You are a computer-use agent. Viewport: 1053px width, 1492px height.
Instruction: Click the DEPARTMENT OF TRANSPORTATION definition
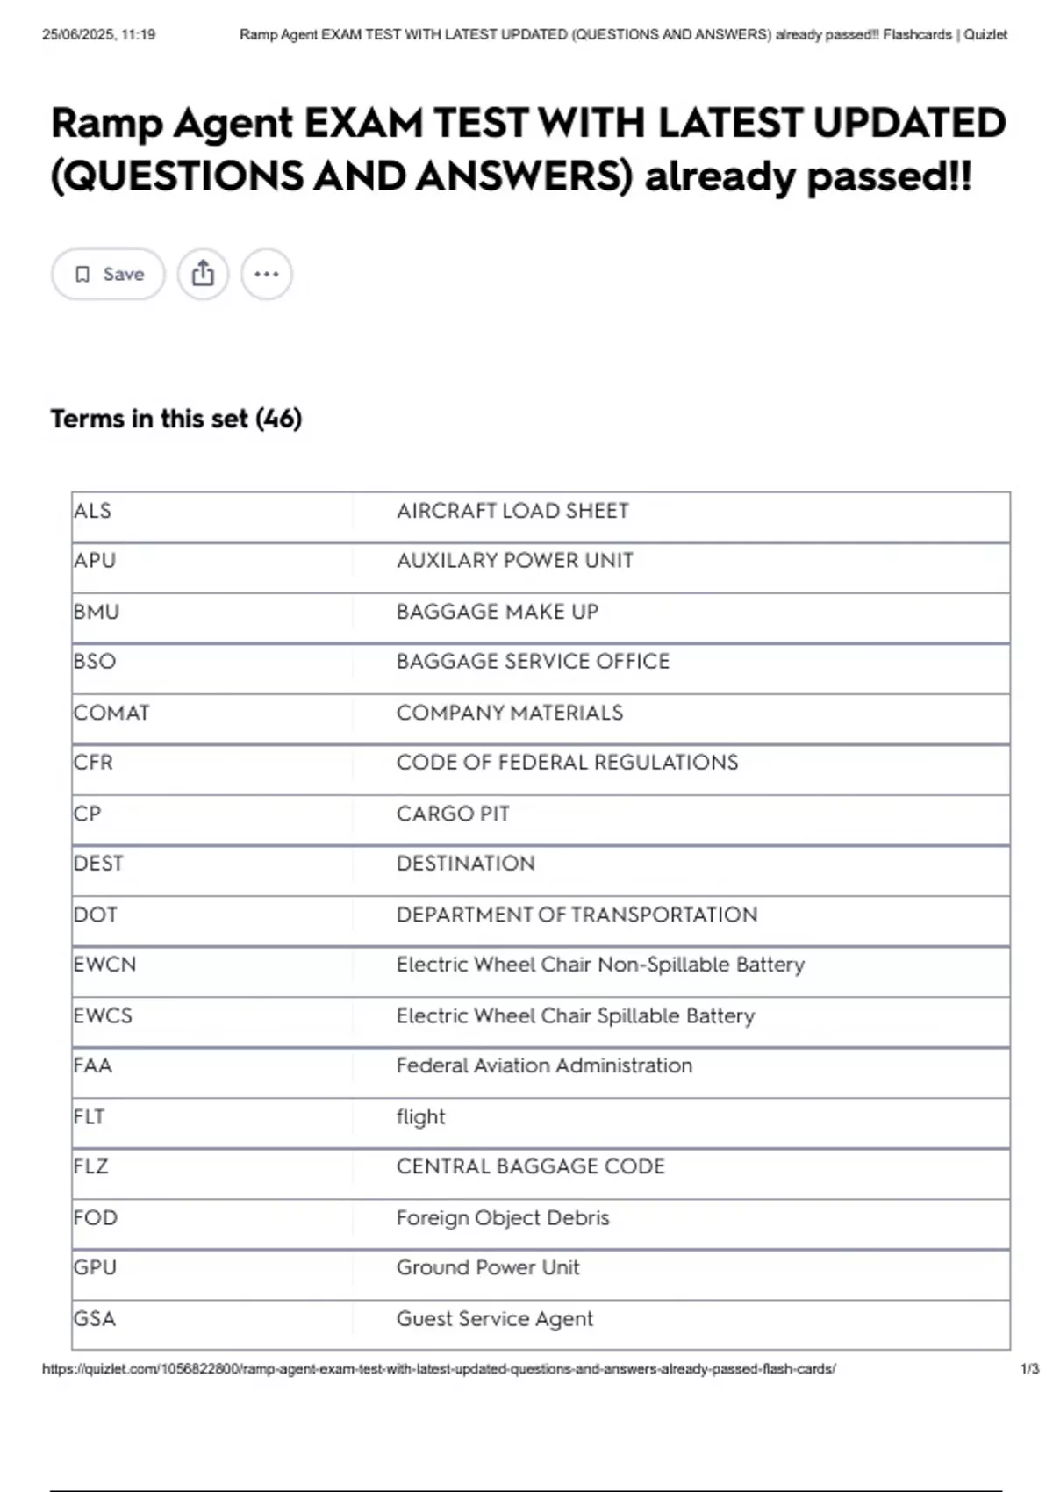point(577,915)
